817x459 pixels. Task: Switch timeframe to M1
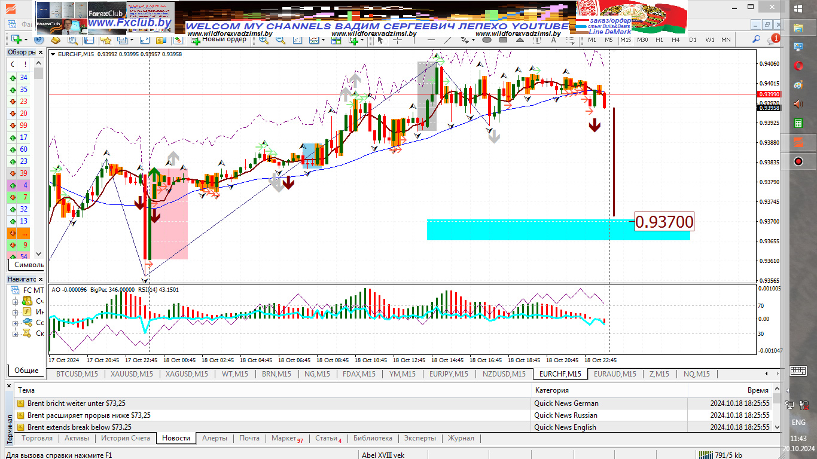[592, 40]
